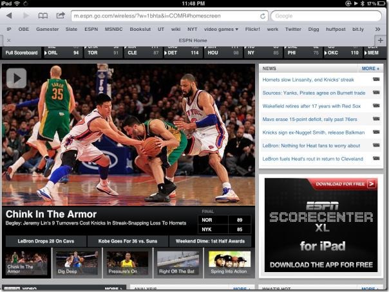Select the Dig Deep thumbnail
Screen dimensions: 389x292
(77, 263)
